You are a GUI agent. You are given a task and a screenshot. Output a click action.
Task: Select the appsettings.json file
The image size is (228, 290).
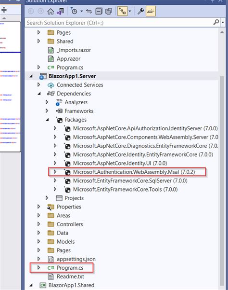pyautogui.click(x=76, y=259)
